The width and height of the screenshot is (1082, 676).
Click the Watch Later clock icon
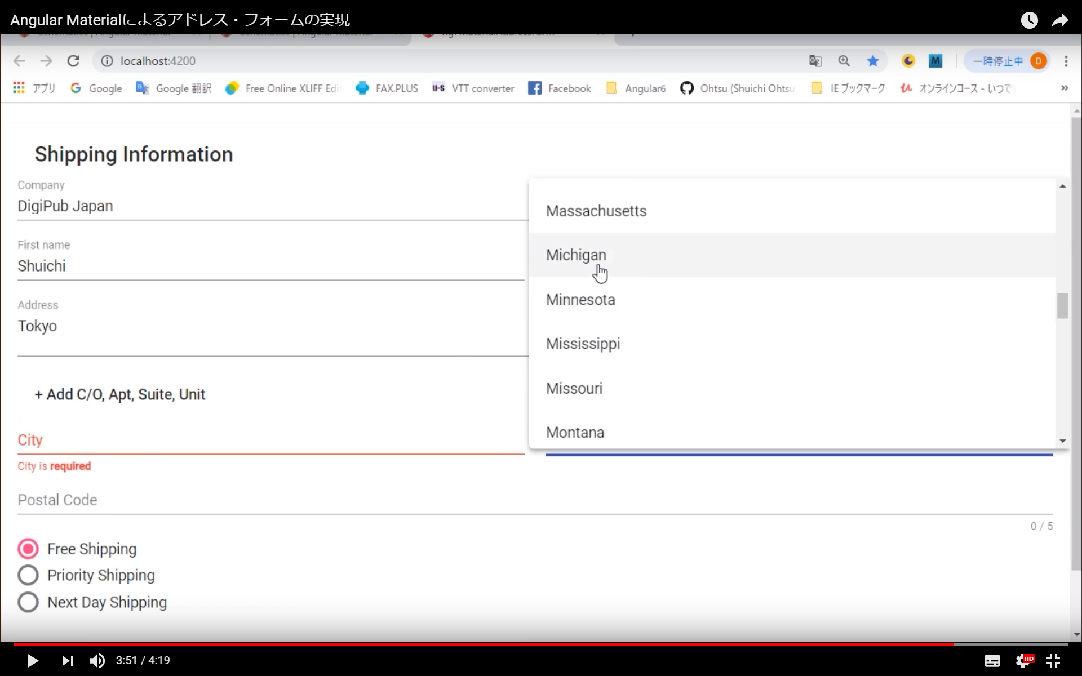click(x=1029, y=20)
